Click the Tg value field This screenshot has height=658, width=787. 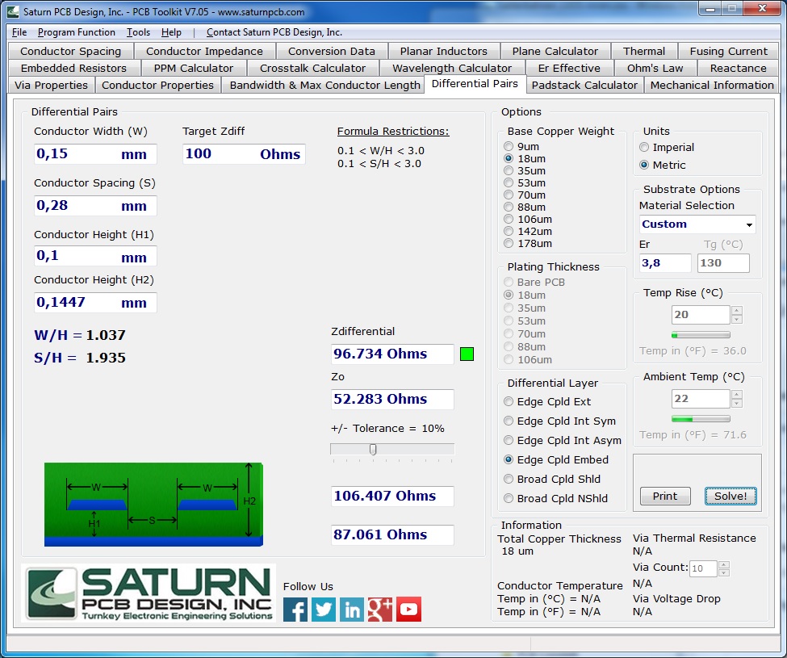coord(723,263)
